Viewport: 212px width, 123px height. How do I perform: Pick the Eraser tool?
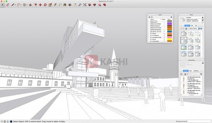click(7, 5)
